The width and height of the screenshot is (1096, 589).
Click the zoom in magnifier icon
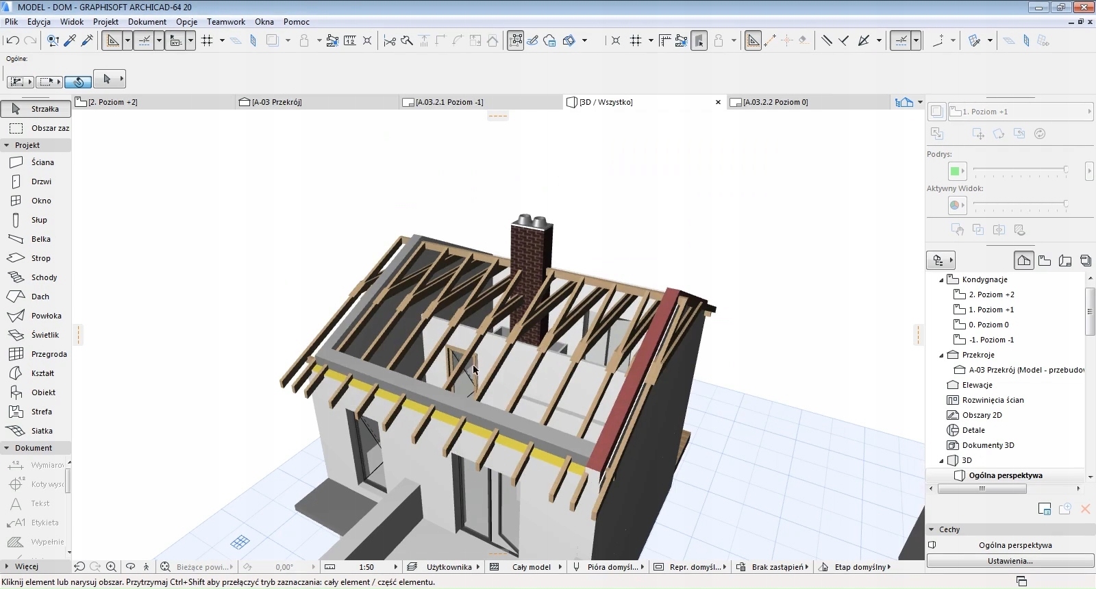[111, 567]
